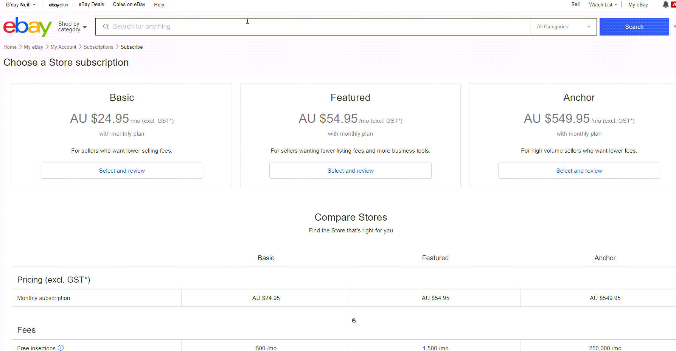This screenshot has height=351, width=676.
Task: Click 'For high volume sellers' description
Action: point(579,151)
